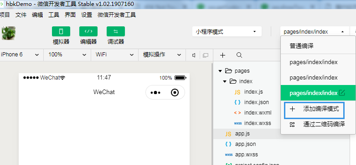Open the 项目 menu
The width and height of the screenshot is (356, 165).
pyautogui.click(x=5, y=15)
